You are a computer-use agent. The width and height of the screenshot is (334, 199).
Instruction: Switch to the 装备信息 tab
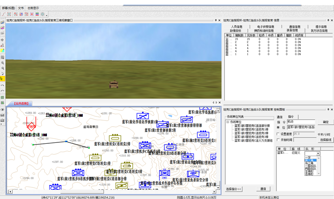[x=292, y=31]
